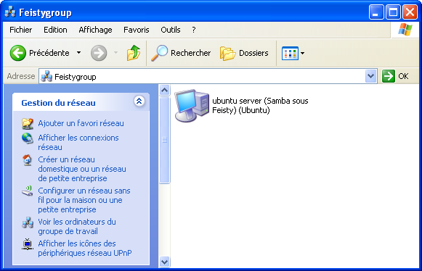Click the Ajouter un favori réseau icon

28,123
